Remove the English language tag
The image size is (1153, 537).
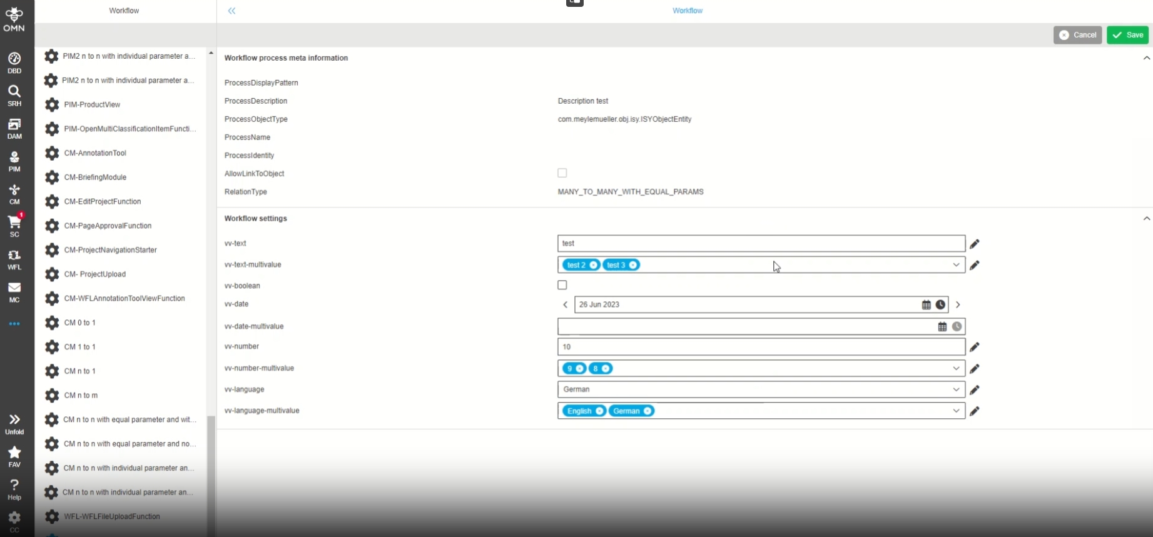point(599,411)
